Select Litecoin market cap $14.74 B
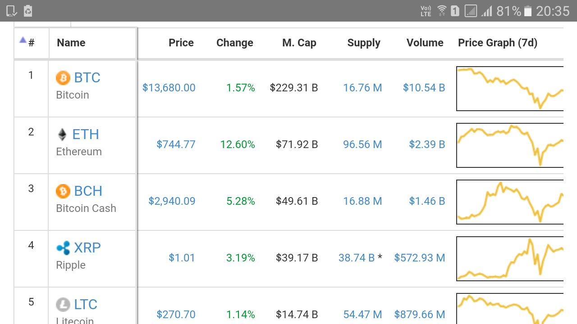The image size is (577, 324). click(x=297, y=315)
